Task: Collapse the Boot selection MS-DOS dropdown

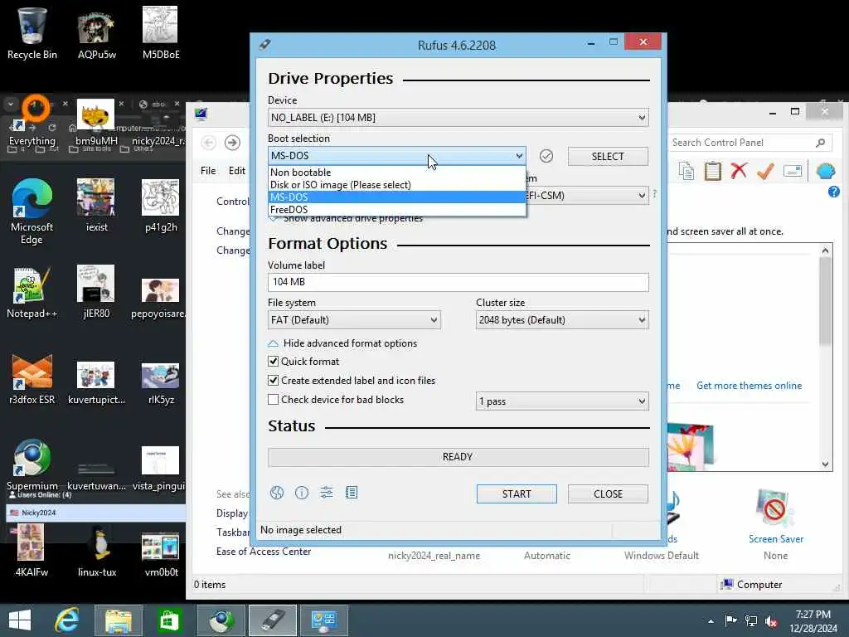Action: pos(396,156)
